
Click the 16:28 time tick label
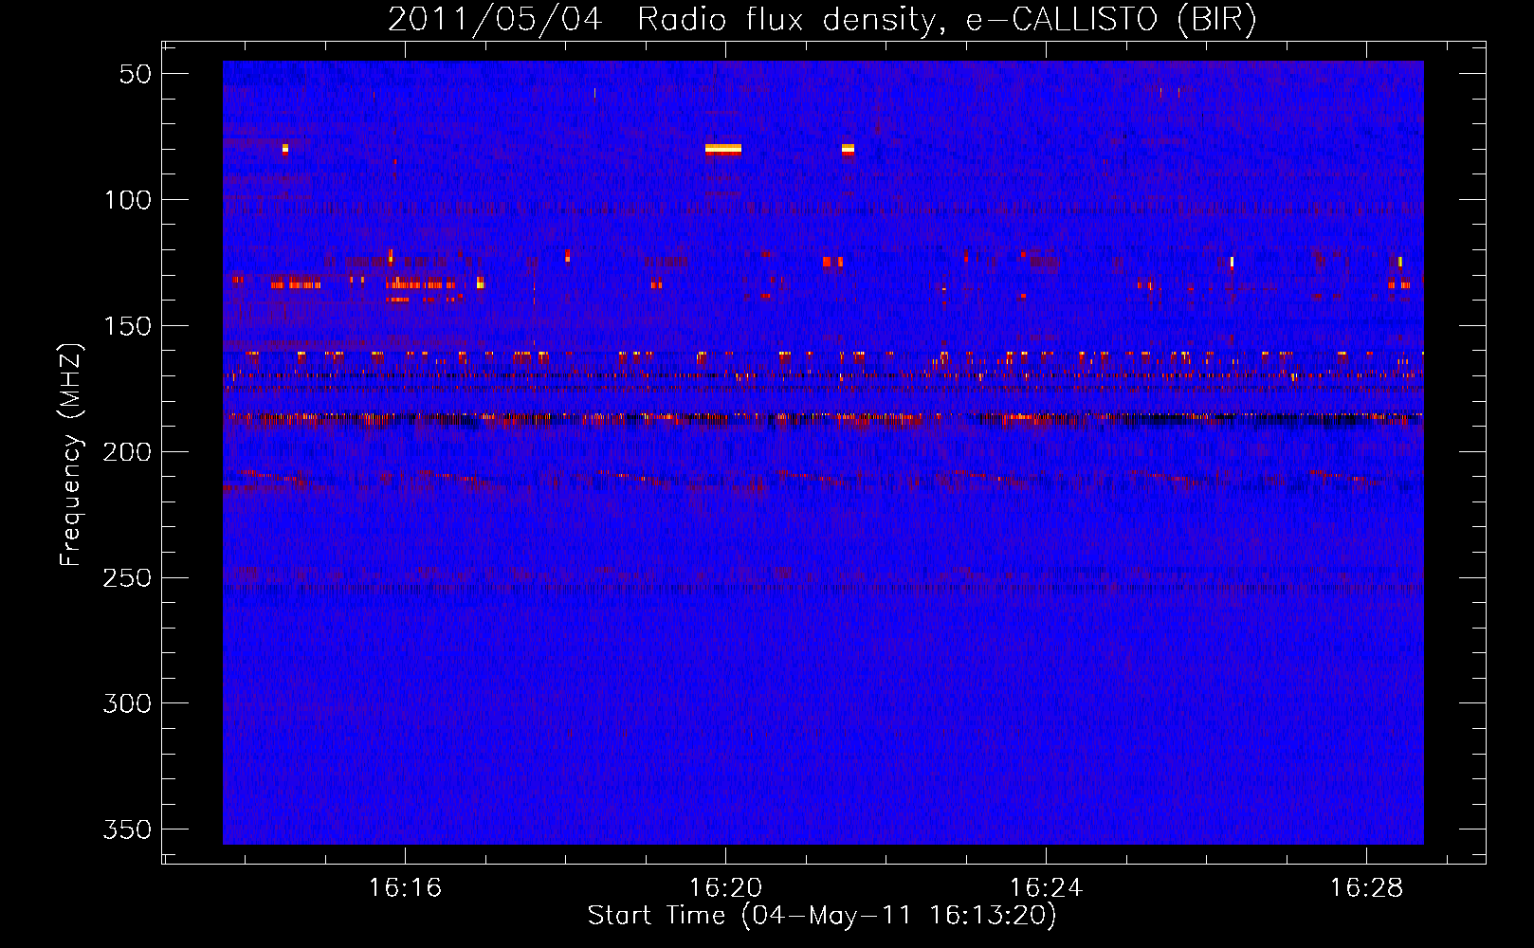click(1367, 888)
